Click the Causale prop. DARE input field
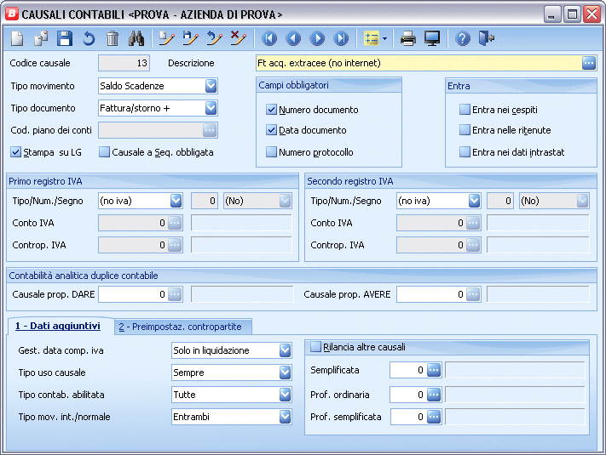This screenshot has height=455, width=606. (131, 294)
